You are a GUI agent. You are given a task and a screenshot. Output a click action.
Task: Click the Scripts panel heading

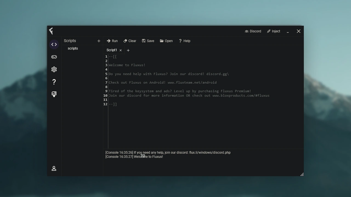point(70,41)
